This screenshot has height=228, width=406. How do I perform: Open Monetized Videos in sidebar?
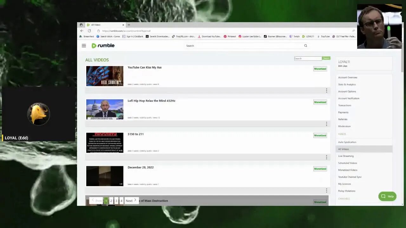click(348, 170)
